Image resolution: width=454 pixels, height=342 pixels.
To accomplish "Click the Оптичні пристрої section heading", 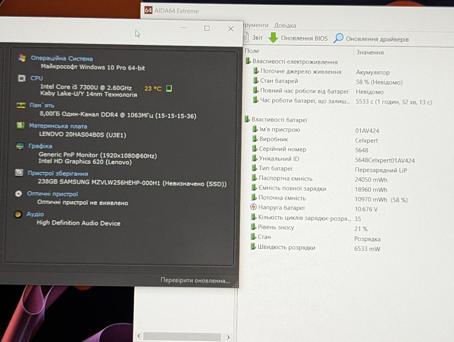I will 52,194.
